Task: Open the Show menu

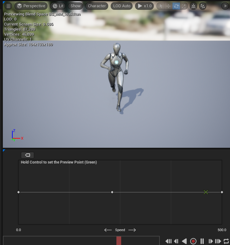Action: pyautogui.click(x=76, y=6)
